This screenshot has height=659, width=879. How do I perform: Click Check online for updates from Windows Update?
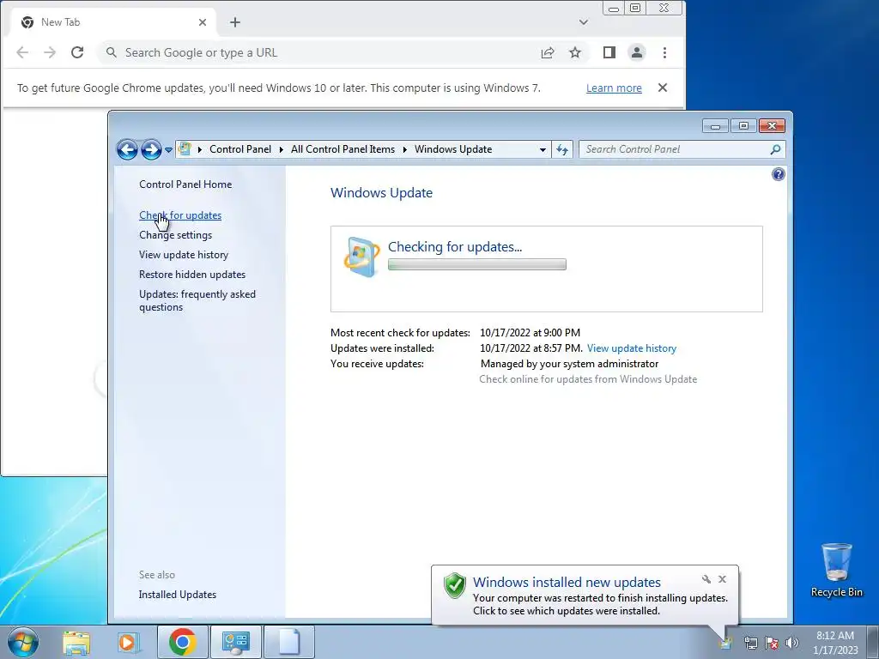point(588,379)
